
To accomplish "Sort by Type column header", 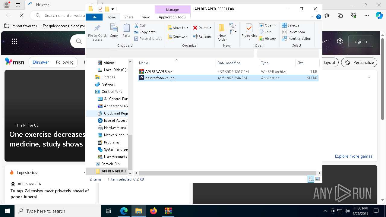I will coord(277,63).
